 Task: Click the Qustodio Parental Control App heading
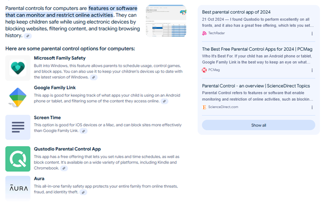click(67, 149)
